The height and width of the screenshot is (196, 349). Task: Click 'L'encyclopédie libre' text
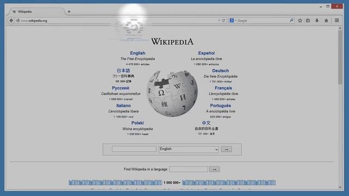tap(223, 94)
